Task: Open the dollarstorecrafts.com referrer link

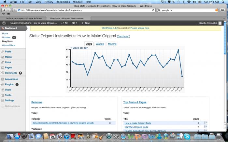Action: coord(63,123)
